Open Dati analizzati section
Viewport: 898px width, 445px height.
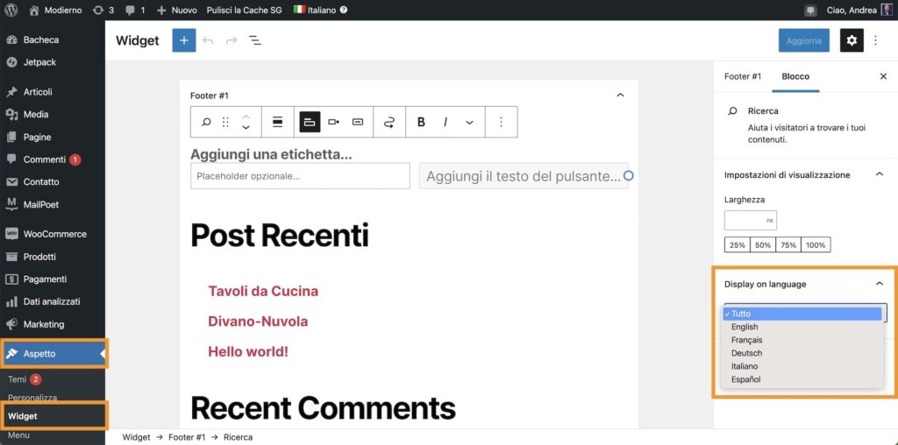pyautogui.click(x=52, y=301)
